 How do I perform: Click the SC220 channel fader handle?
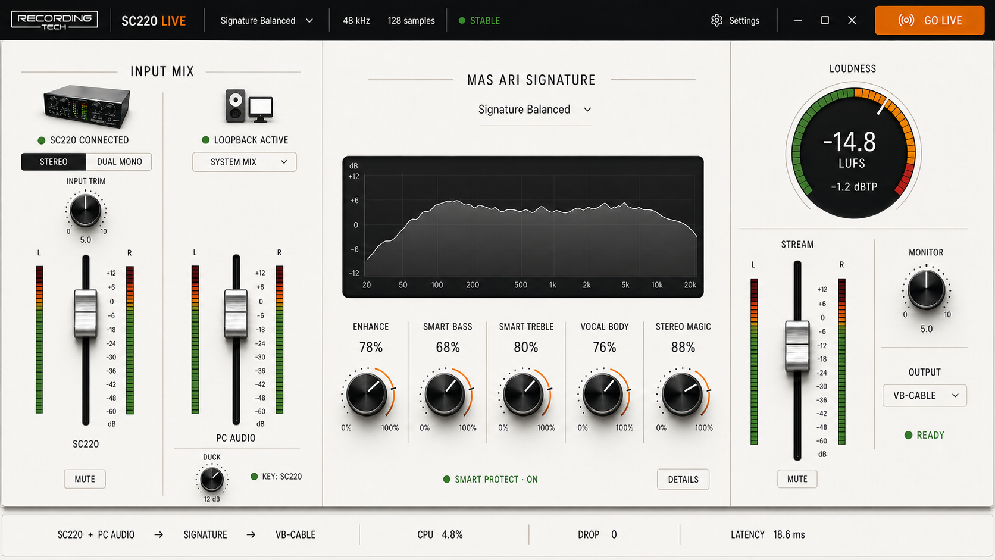[x=85, y=313]
